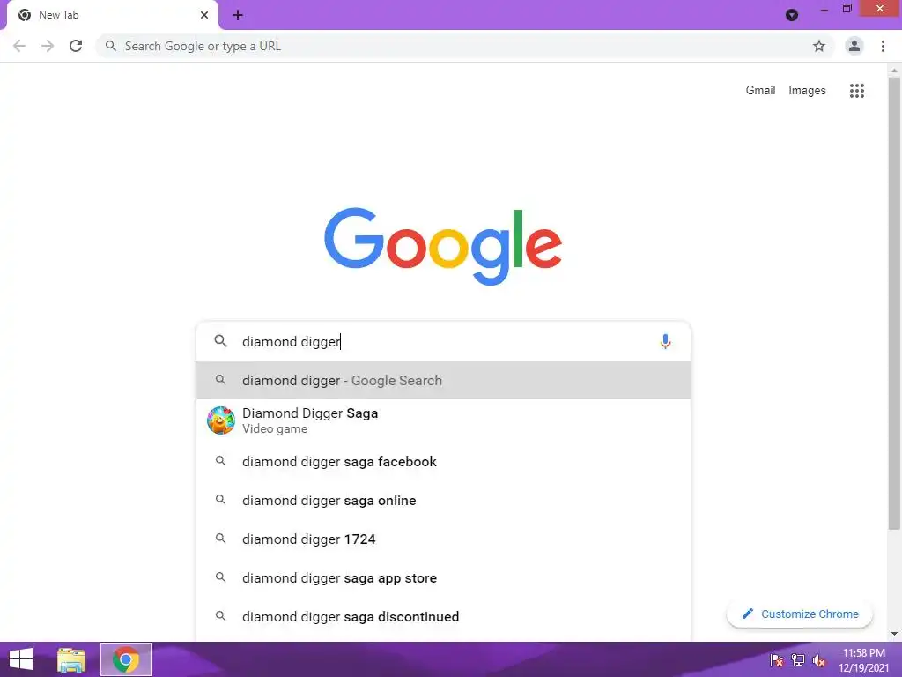
Task: Open Google Images link
Action: 807,91
